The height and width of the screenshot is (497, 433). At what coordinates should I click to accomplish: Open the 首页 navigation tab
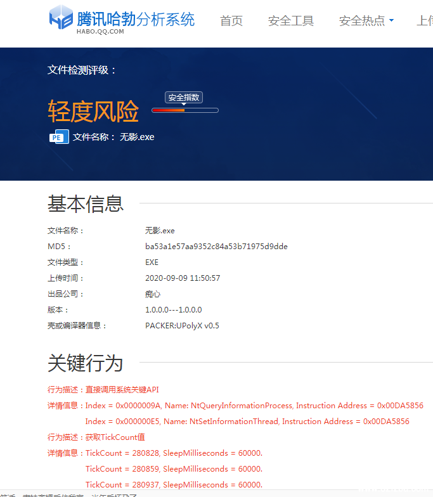[231, 21]
